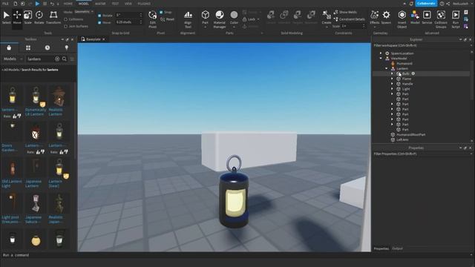Switch to the HOME ribbon tab
Image resolution: width=475 pixels, height=267 pixels.
(x=68, y=4)
